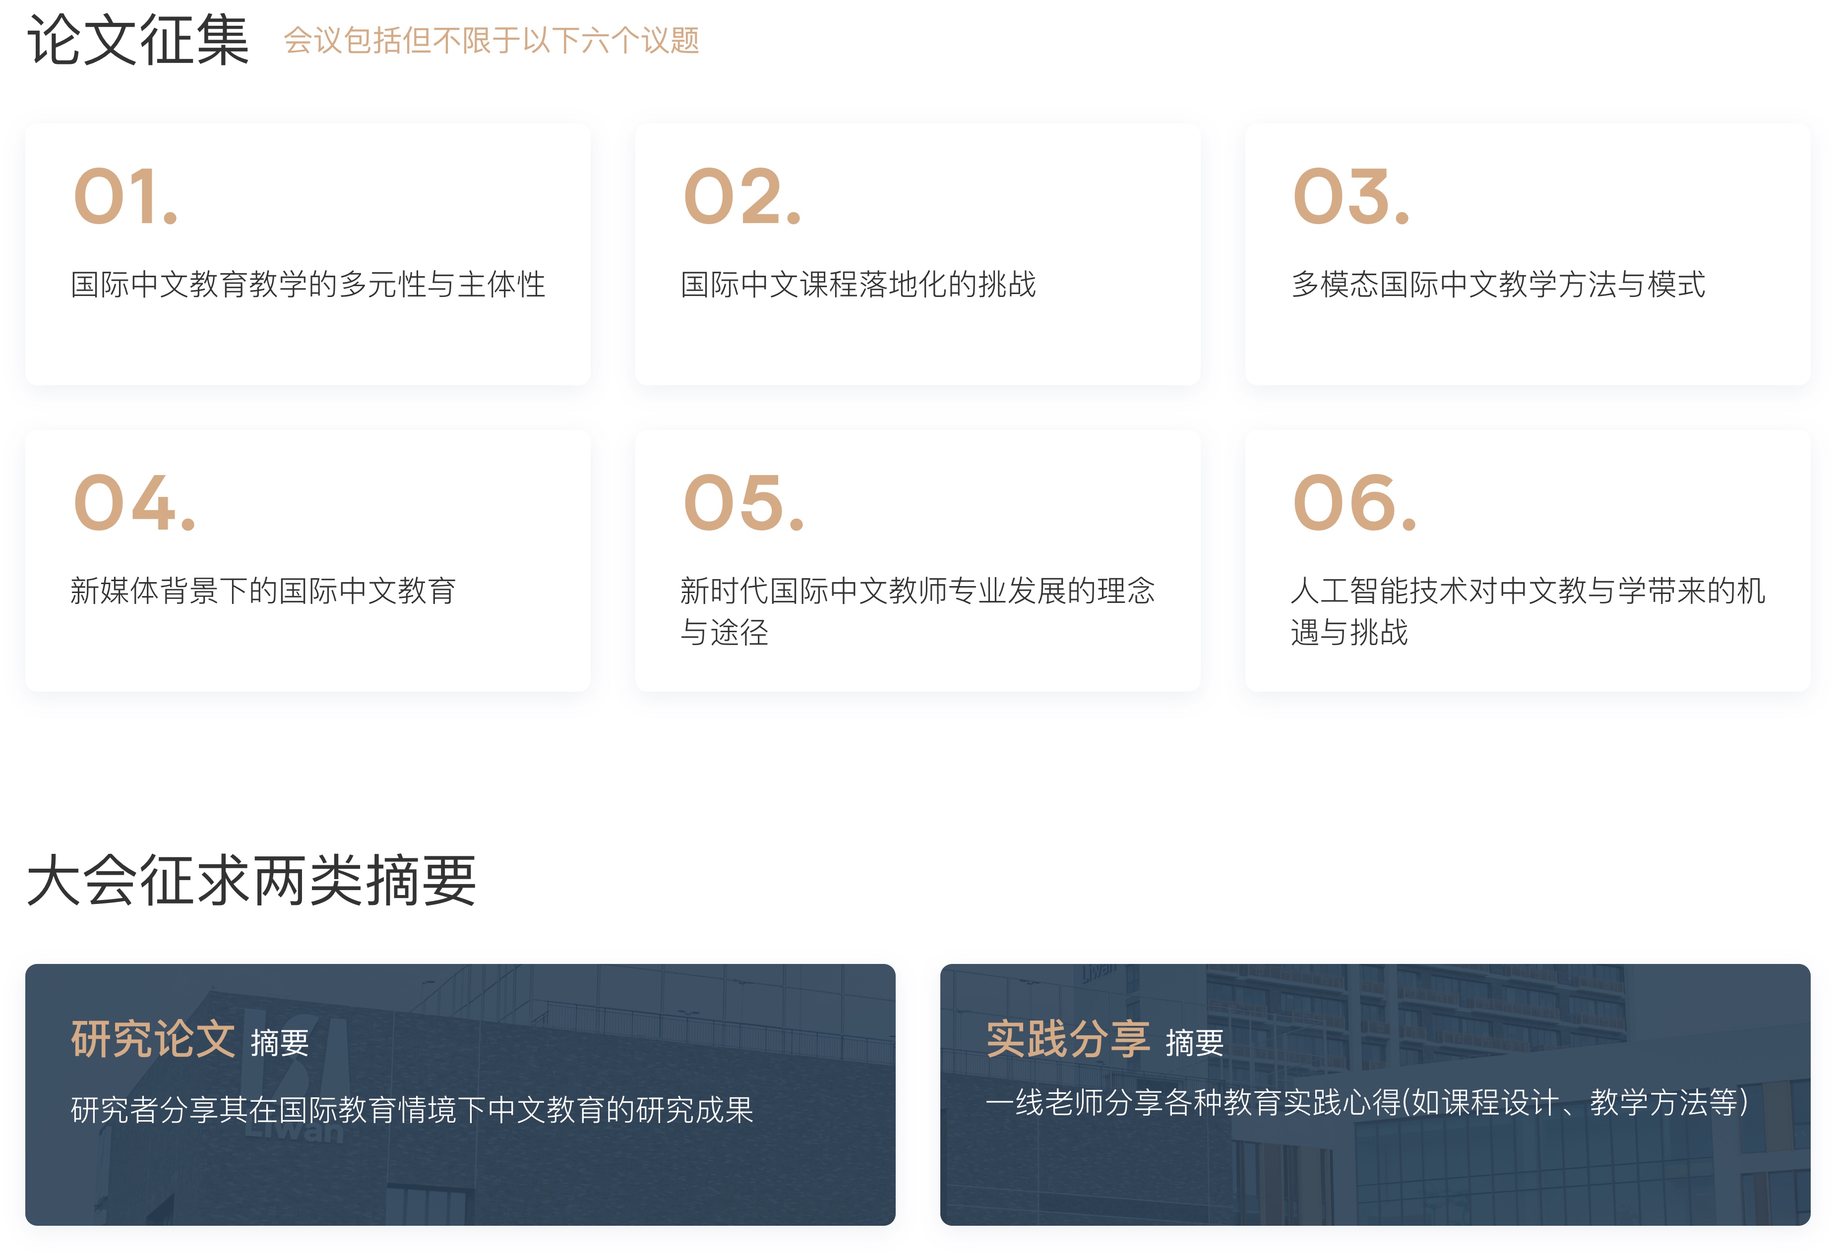Click 摘要 label beside 实践分享
The width and height of the screenshot is (1836, 1257).
(1195, 1043)
